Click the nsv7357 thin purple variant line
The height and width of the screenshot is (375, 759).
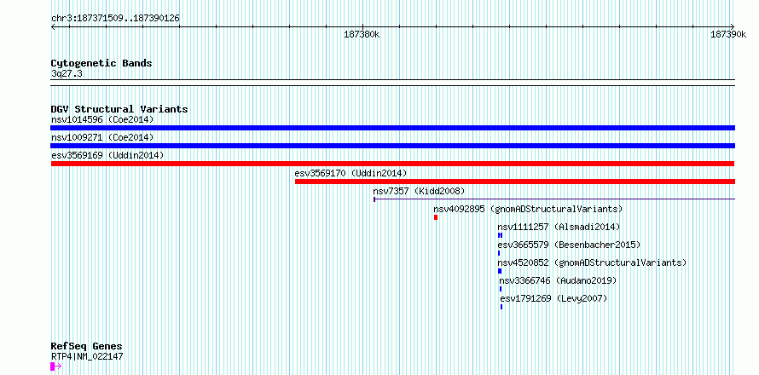(554, 199)
